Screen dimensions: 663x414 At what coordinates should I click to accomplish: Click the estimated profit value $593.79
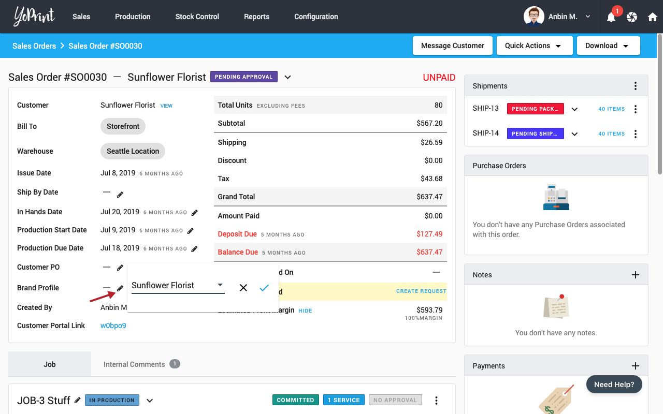click(x=429, y=310)
